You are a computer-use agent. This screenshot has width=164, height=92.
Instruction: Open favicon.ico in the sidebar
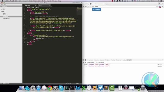pos(6,15)
